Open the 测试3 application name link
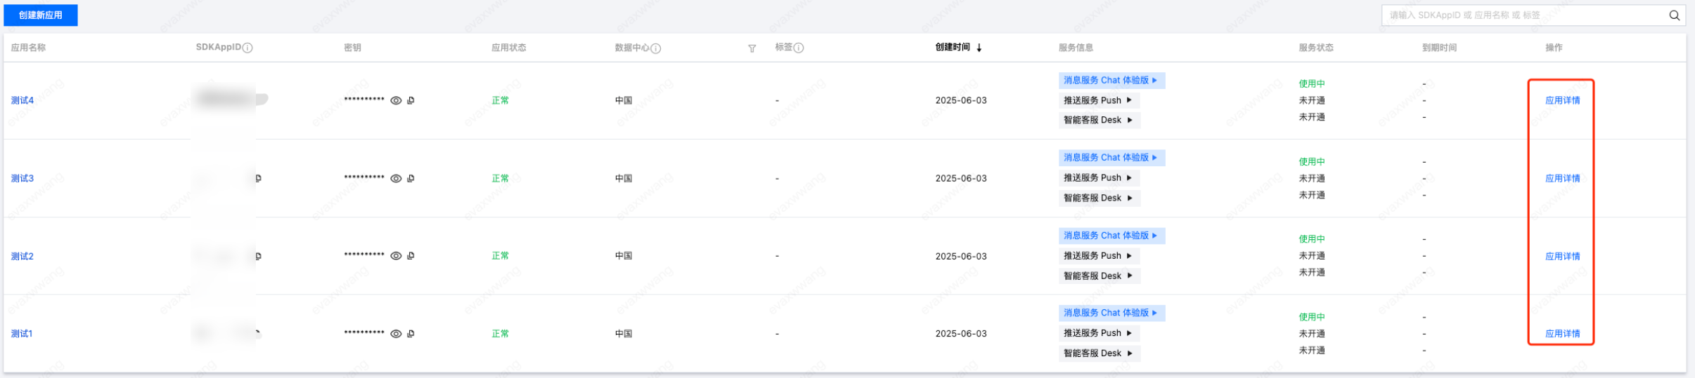This screenshot has width=1695, height=378. [x=22, y=179]
